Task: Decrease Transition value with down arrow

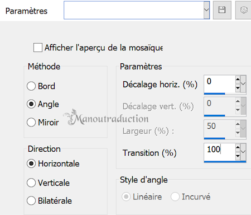Action: (238, 156)
